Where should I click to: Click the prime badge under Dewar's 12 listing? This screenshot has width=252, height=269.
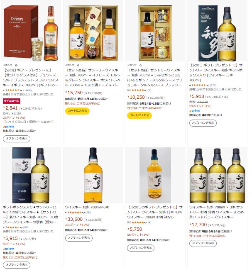(x=8, y=127)
